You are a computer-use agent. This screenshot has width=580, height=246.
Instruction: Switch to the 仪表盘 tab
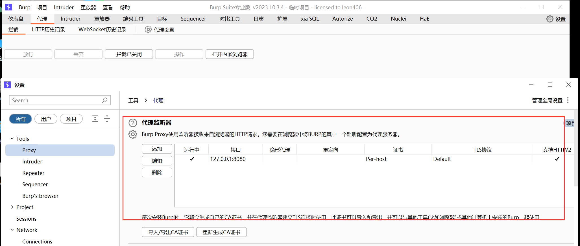(16, 19)
